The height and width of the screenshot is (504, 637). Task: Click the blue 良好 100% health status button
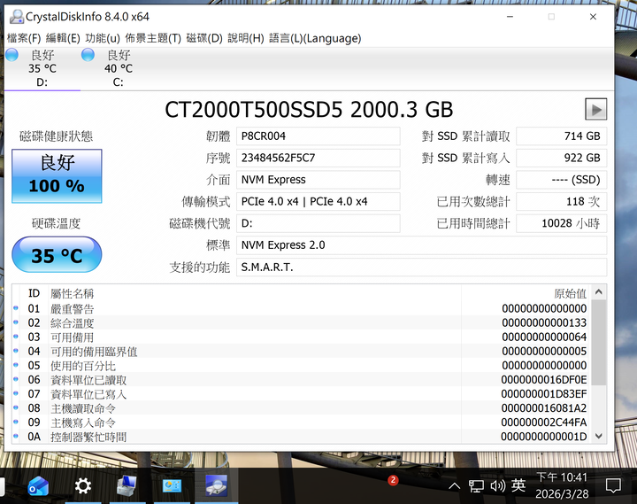tap(57, 175)
